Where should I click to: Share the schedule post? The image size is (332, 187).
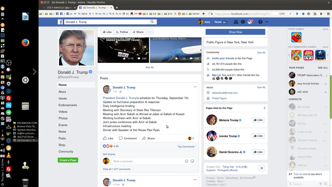tap(148, 138)
